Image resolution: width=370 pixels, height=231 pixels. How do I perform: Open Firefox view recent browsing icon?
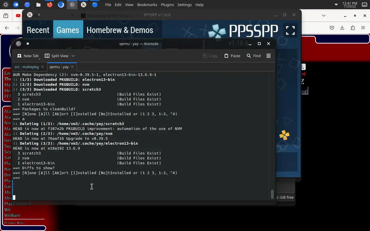[x=6, y=16]
